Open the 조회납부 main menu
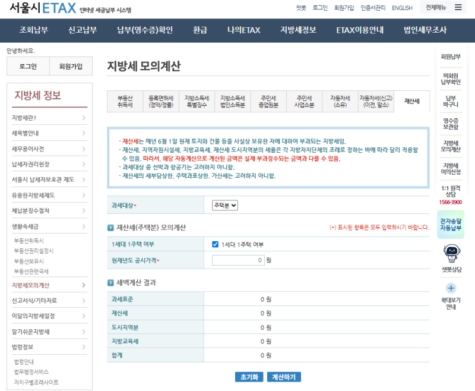 click(x=34, y=30)
